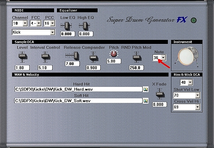Click the RND Pitch Mod slider handle

tap(137, 57)
